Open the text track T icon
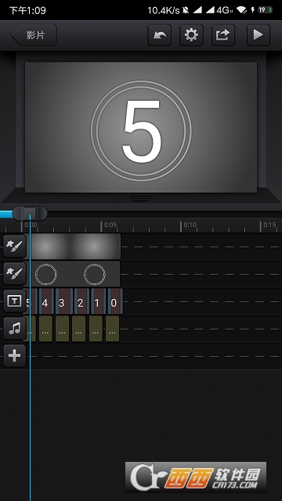 tap(14, 301)
